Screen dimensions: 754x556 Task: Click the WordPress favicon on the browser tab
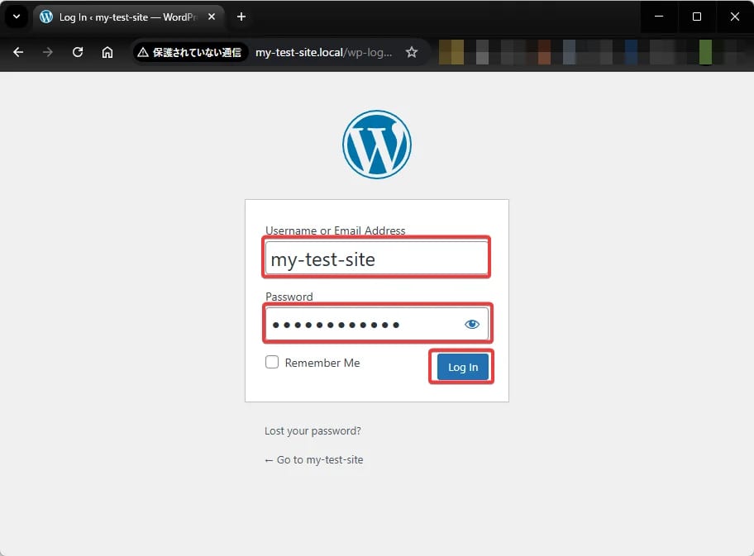pyautogui.click(x=45, y=17)
